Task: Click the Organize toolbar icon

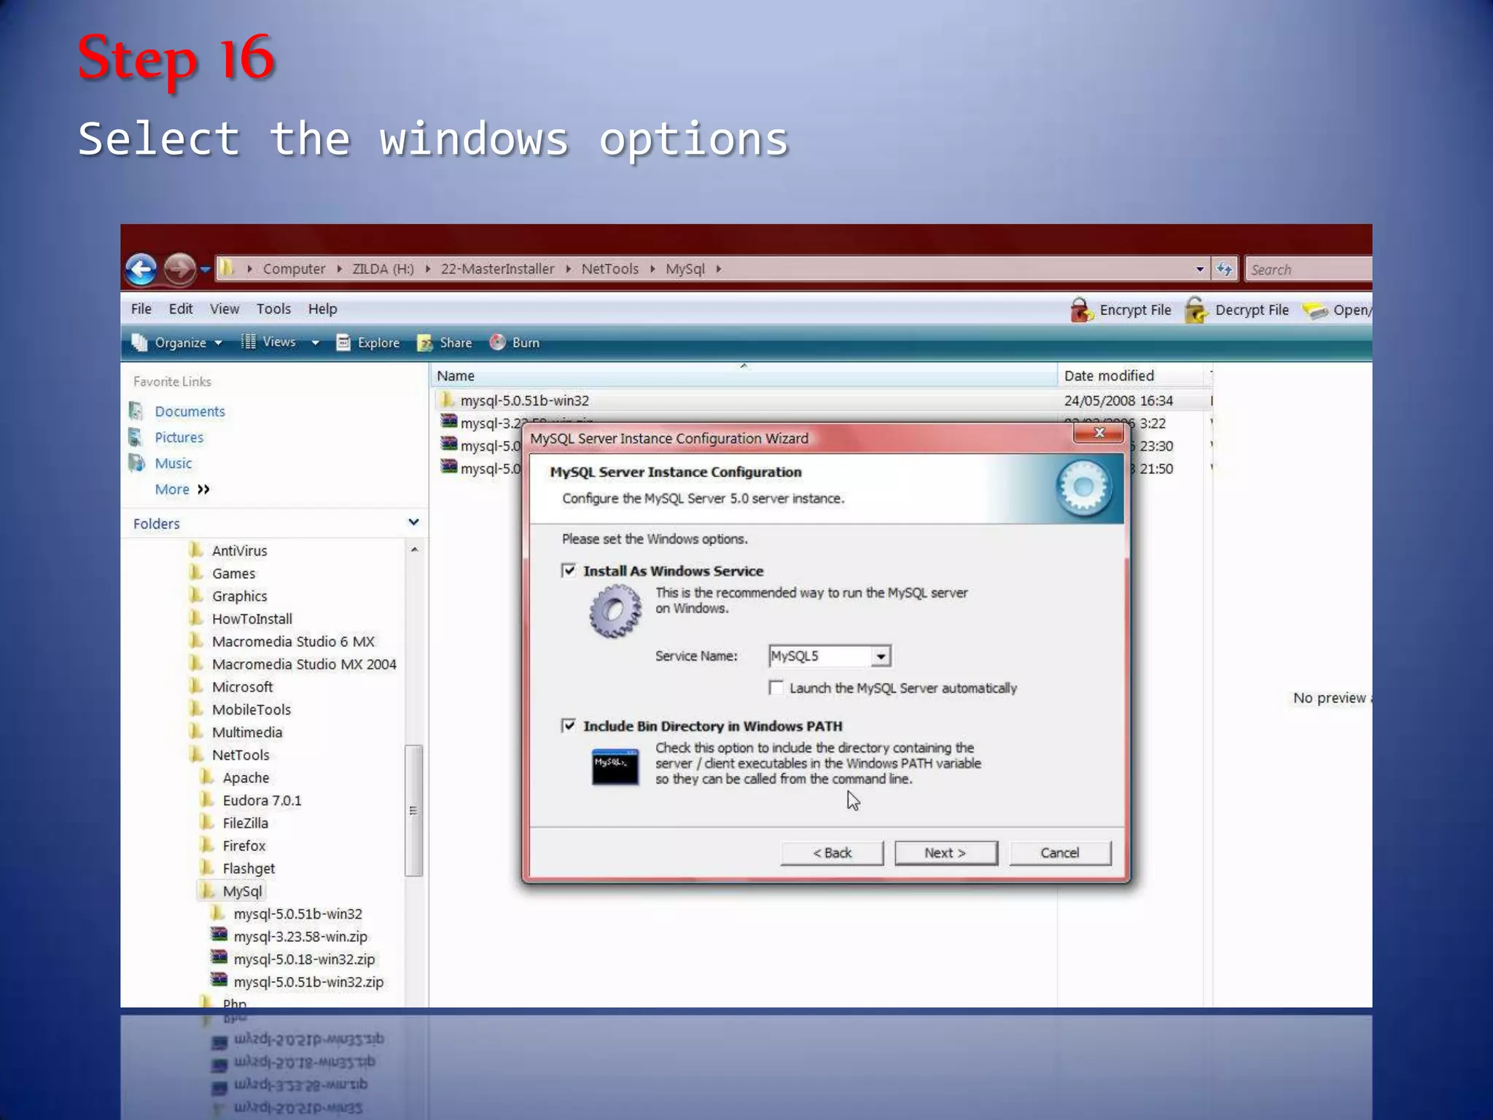Action: click(x=139, y=342)
